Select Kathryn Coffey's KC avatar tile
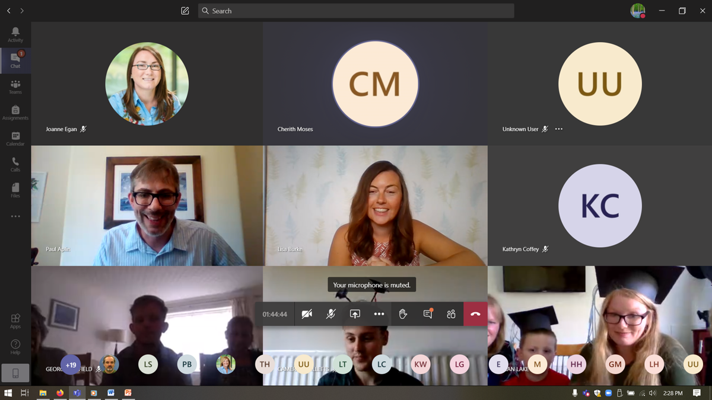Image resolution: width=712 pixels, height=400 pixels. pyautogui.click(x=600, y=206)
